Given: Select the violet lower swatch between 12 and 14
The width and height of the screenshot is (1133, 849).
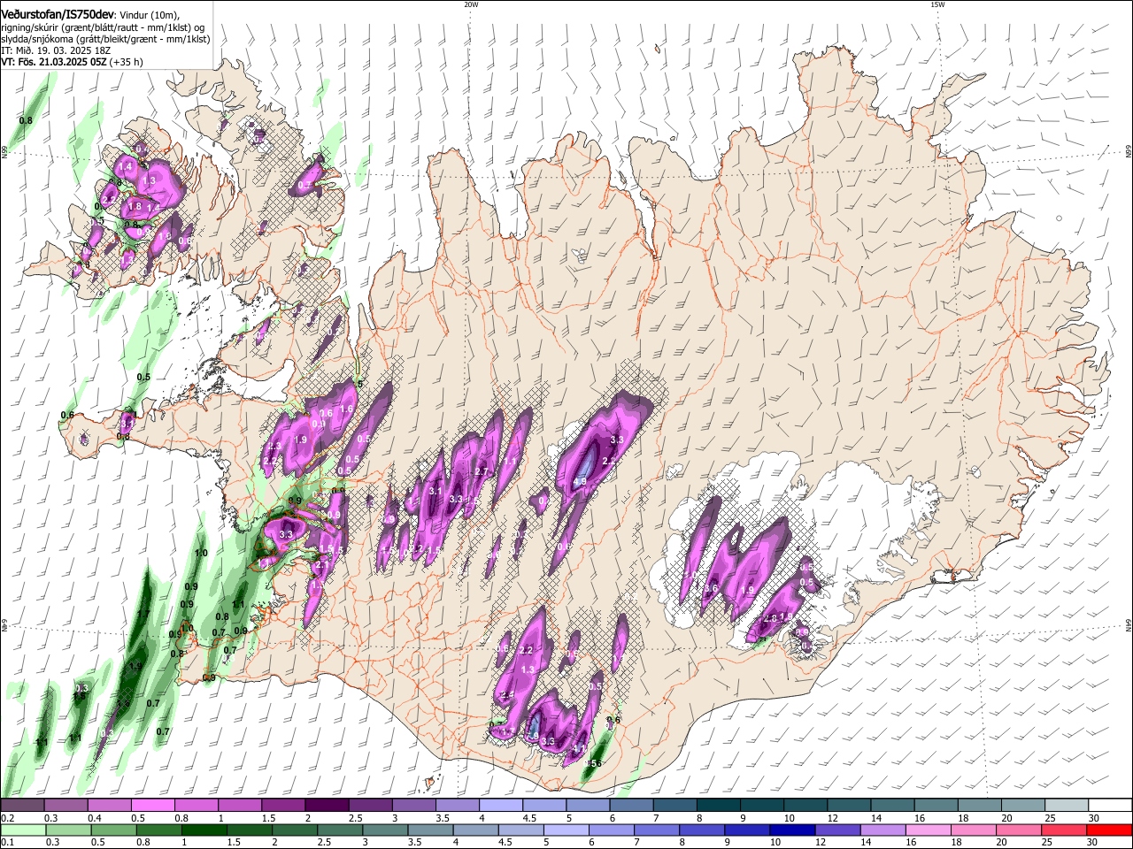Looking at the screenshot, I should (x=838, y=830).
